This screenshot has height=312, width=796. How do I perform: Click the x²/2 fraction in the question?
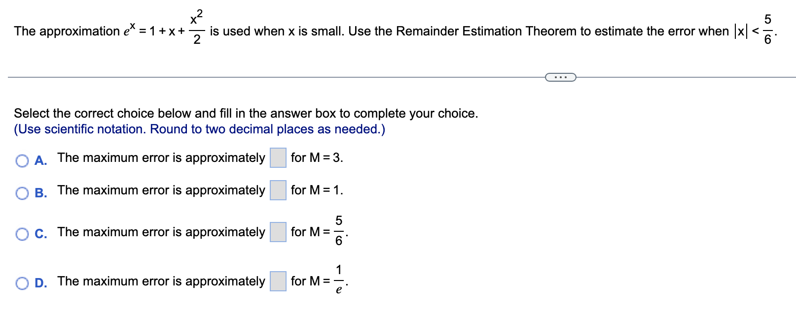coord(196,28)
